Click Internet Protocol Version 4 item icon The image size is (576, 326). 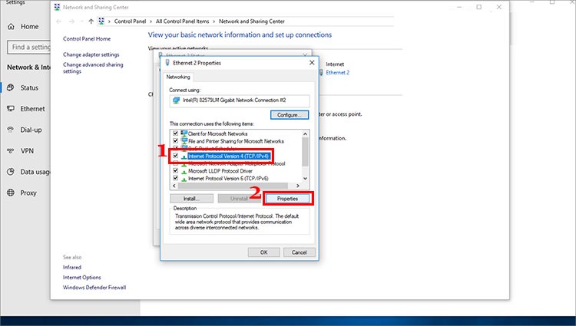tap(184, 156)
